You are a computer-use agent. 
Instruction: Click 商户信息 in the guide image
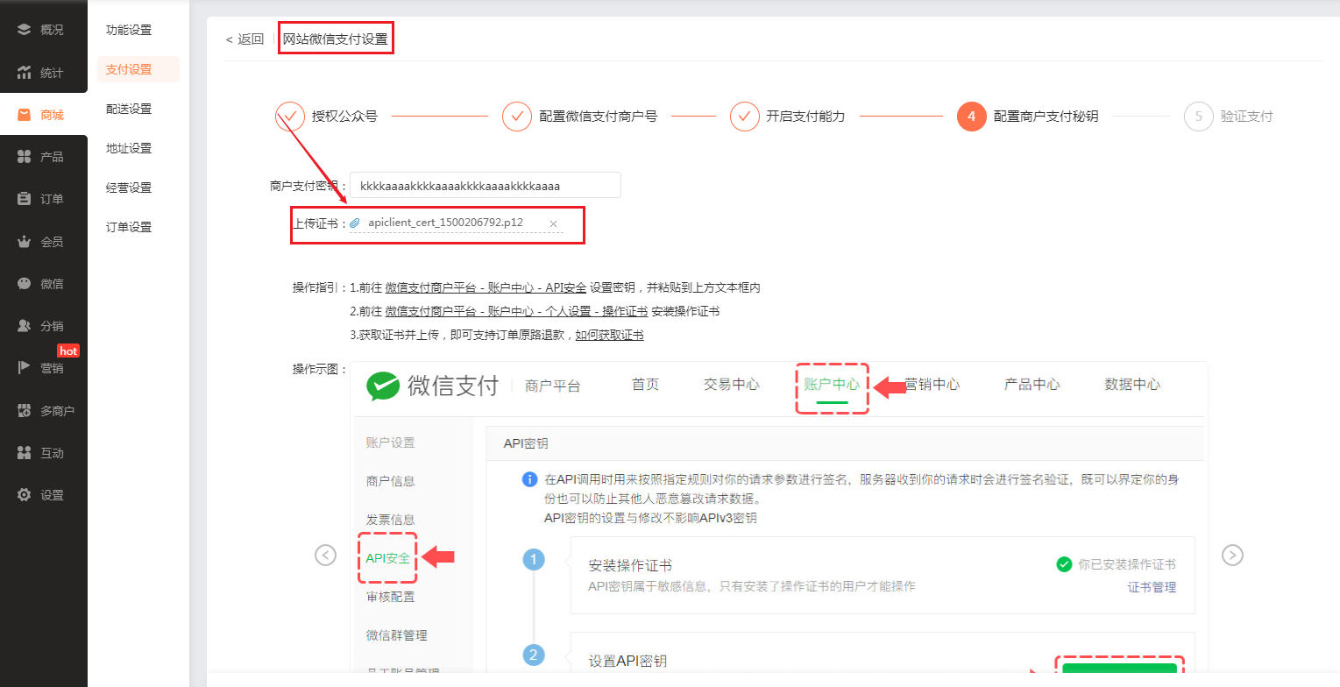pos(390,481)
